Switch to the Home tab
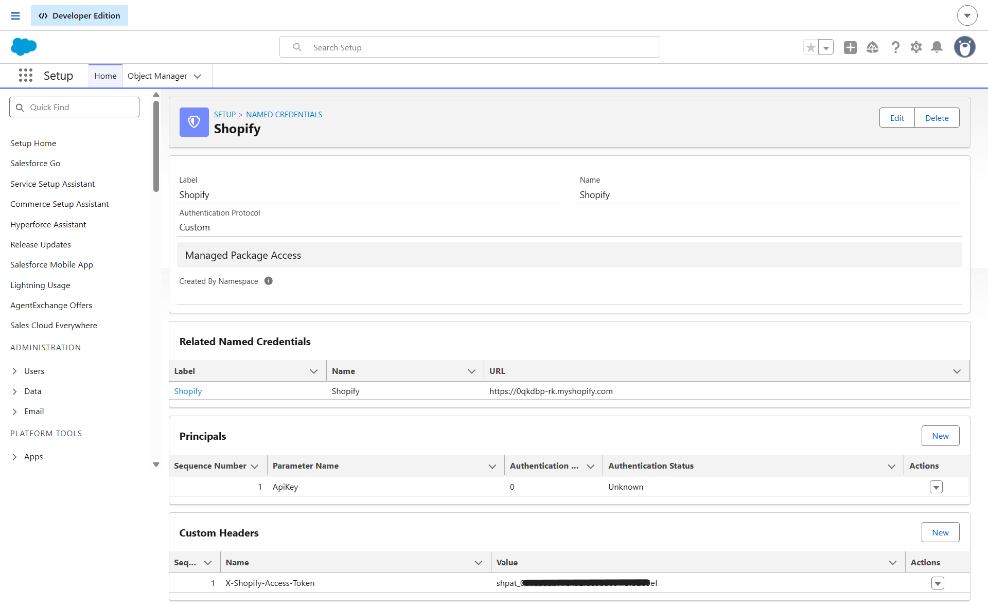 click(x=105, y=76)
